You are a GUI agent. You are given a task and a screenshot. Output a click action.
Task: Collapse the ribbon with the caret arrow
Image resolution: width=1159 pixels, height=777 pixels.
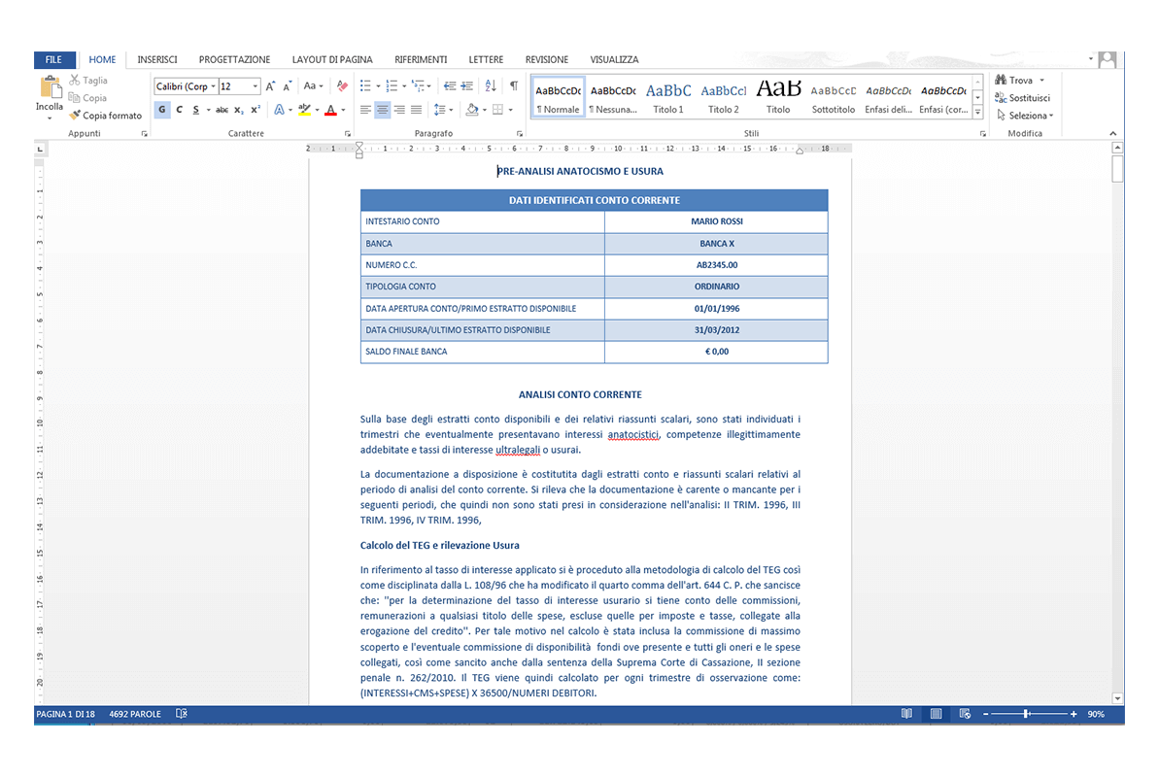(x=1113, y=134)
